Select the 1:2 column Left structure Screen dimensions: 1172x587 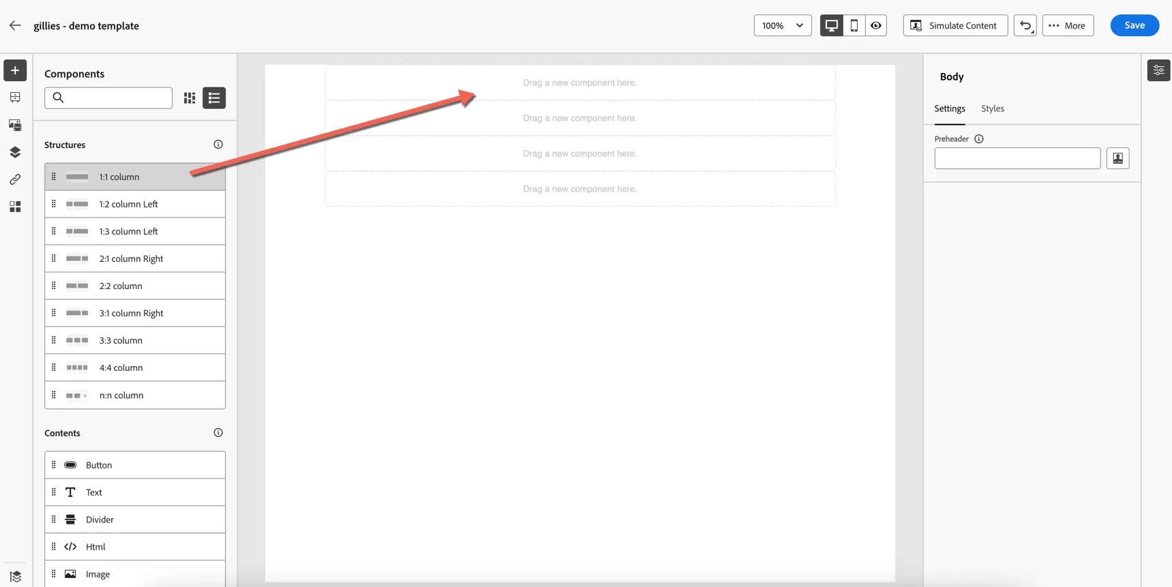135,204
